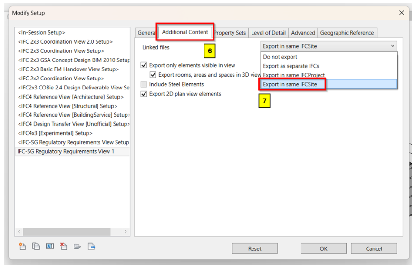This screenshot has width=417, height=268.
Task: Click the import setup folder icon
Action: pyautogui.click(x=77, y=247)
